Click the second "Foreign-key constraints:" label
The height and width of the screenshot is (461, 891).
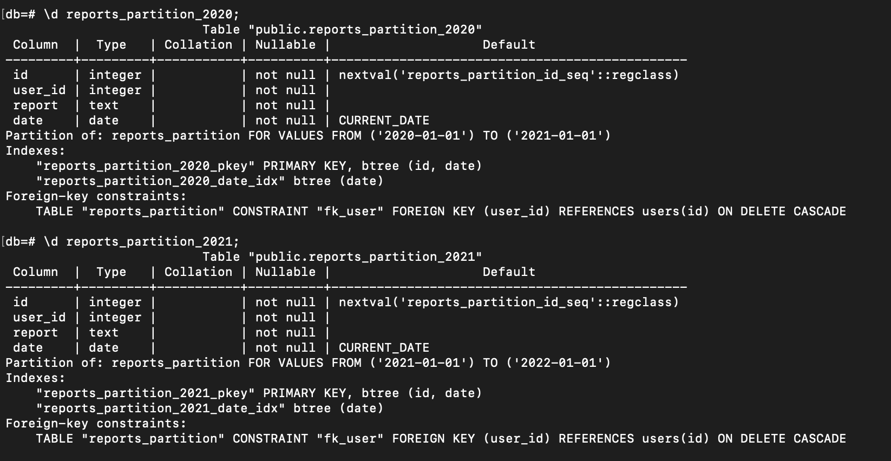[x=96, y=423]
